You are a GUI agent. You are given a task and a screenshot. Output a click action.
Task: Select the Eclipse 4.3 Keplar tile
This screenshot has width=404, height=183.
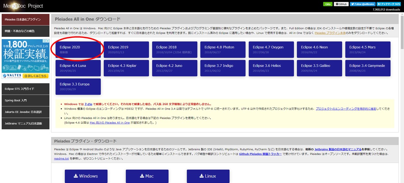point(126,68)
